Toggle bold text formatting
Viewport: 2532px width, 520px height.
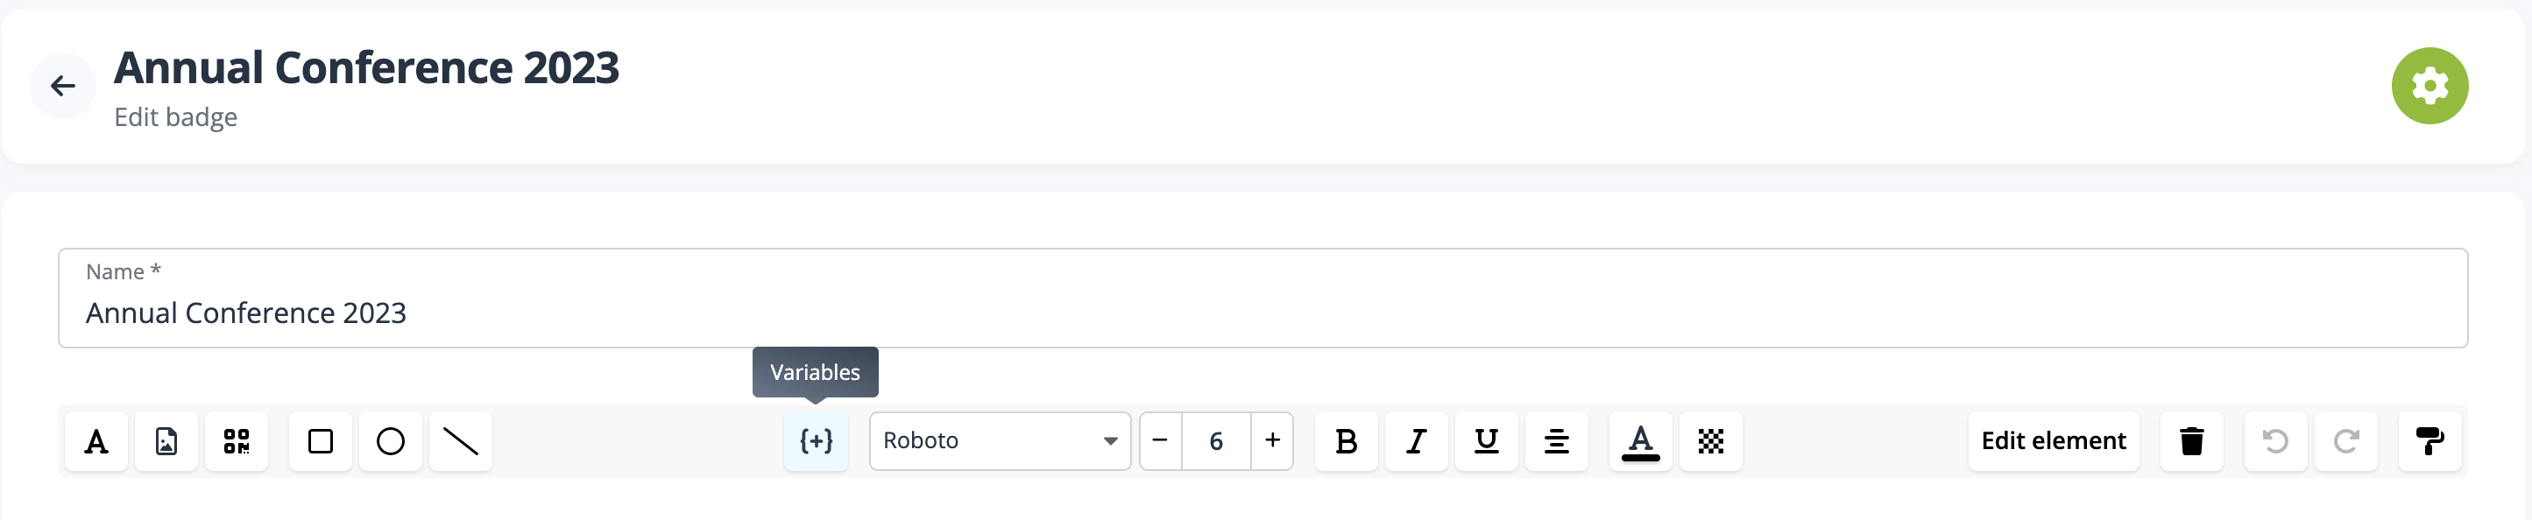[1346, 441]
